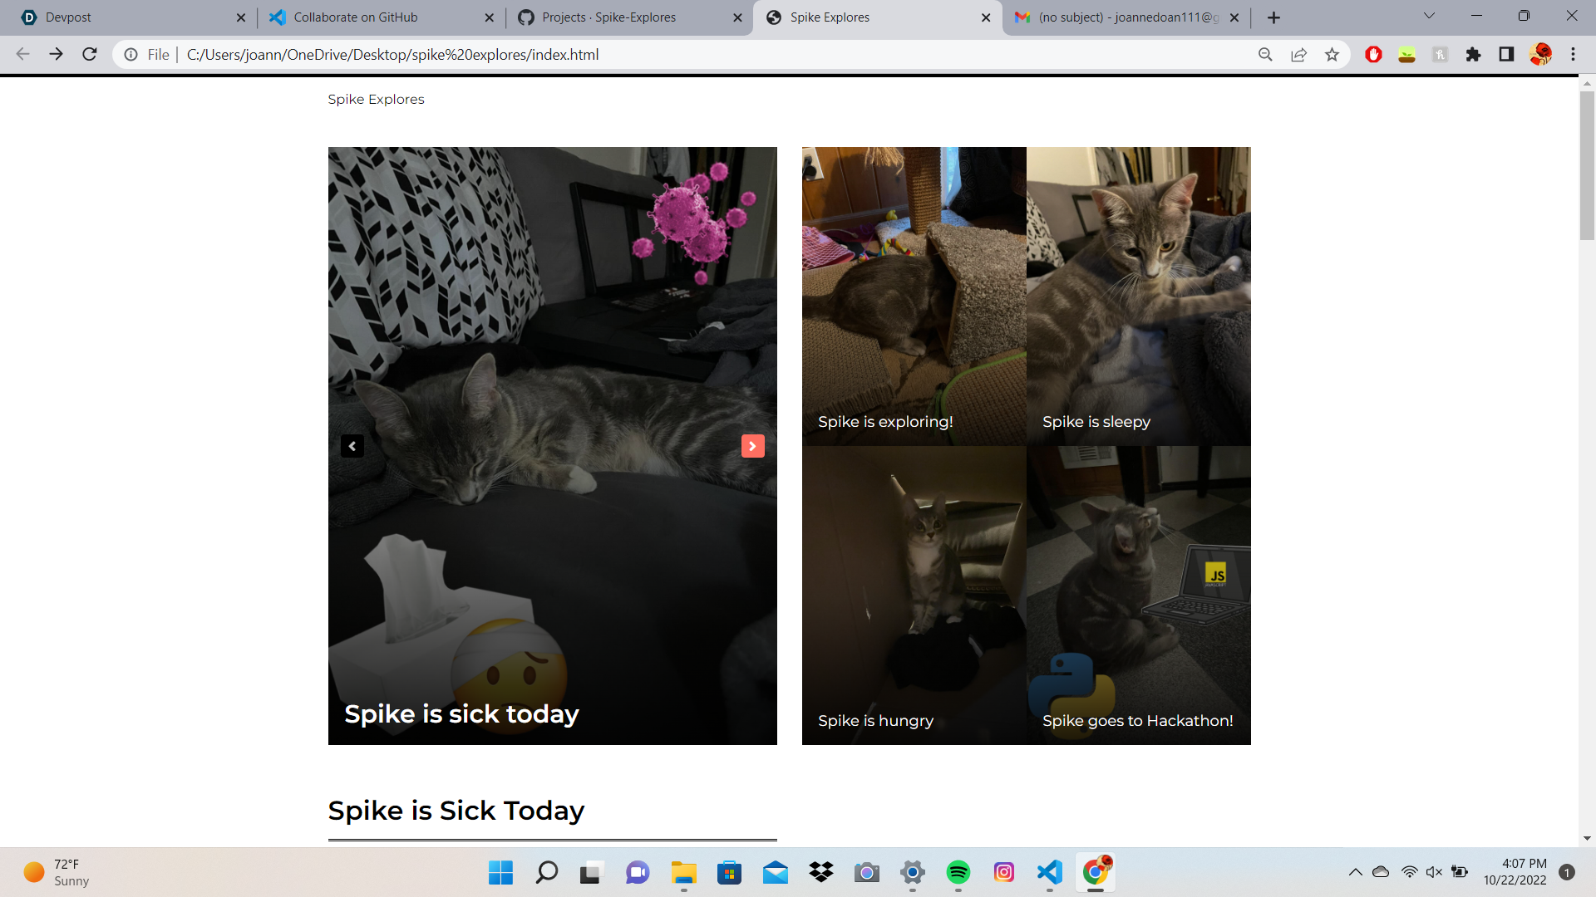The width and height of the screenshot is (1596, 897).
Task: Bookmark this page with star icon
Action: [x=1332, y=55]
